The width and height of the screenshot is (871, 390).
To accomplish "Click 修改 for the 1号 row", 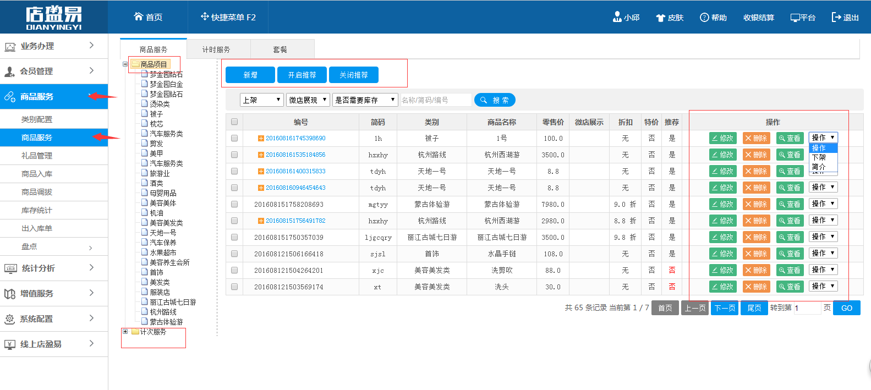I will (x=722, y=138).
